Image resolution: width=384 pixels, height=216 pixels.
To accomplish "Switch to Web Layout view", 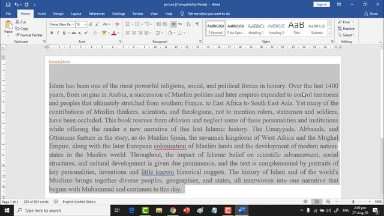I will tap(328, 202).
